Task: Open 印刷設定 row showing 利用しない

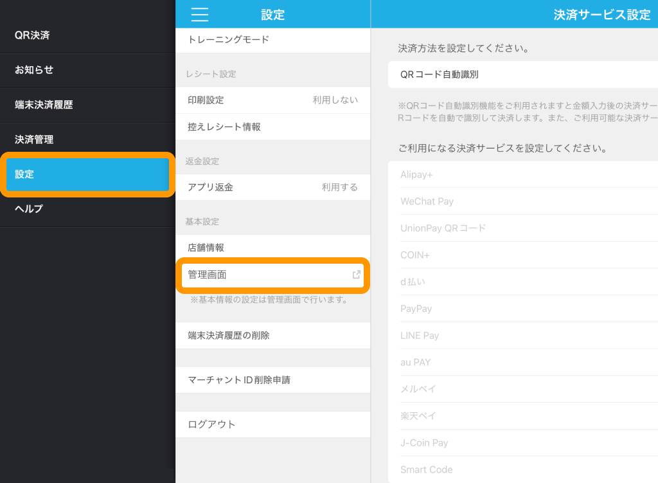Action: click(272, 100)
